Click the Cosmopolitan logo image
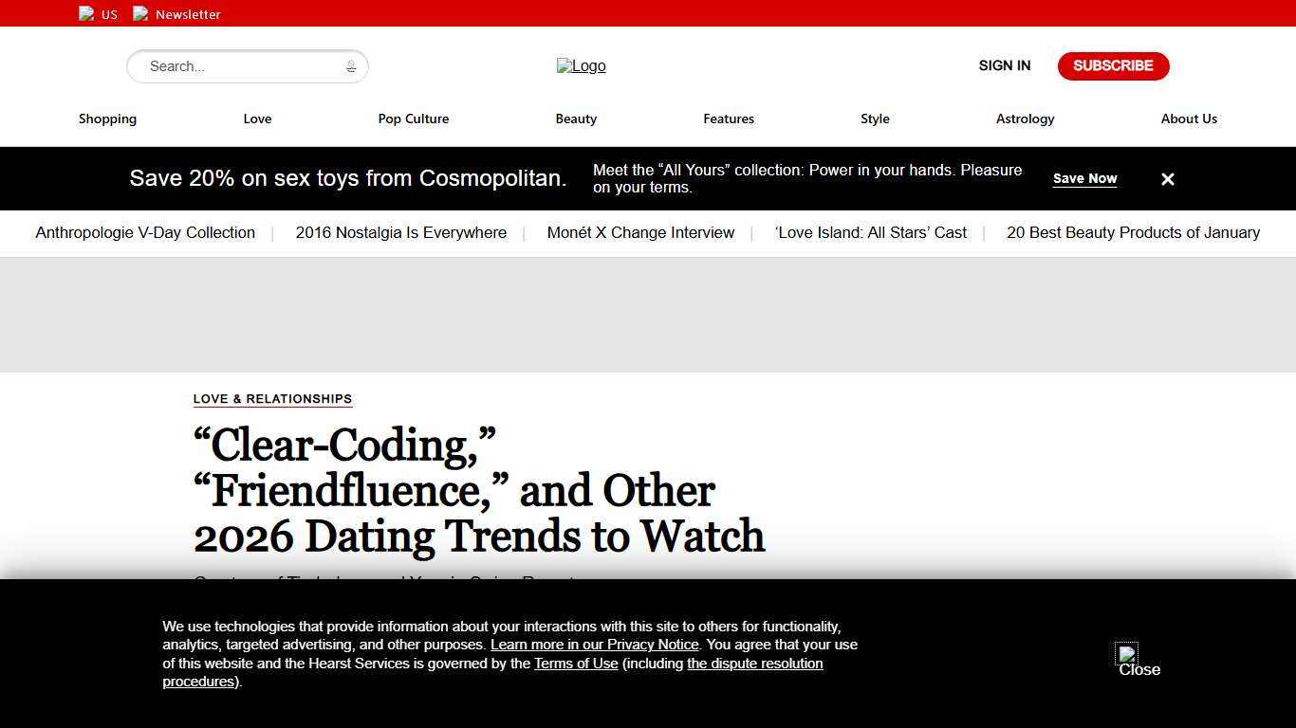The width and height of the screenshot is (1296, 728). (x=581, y=65)
